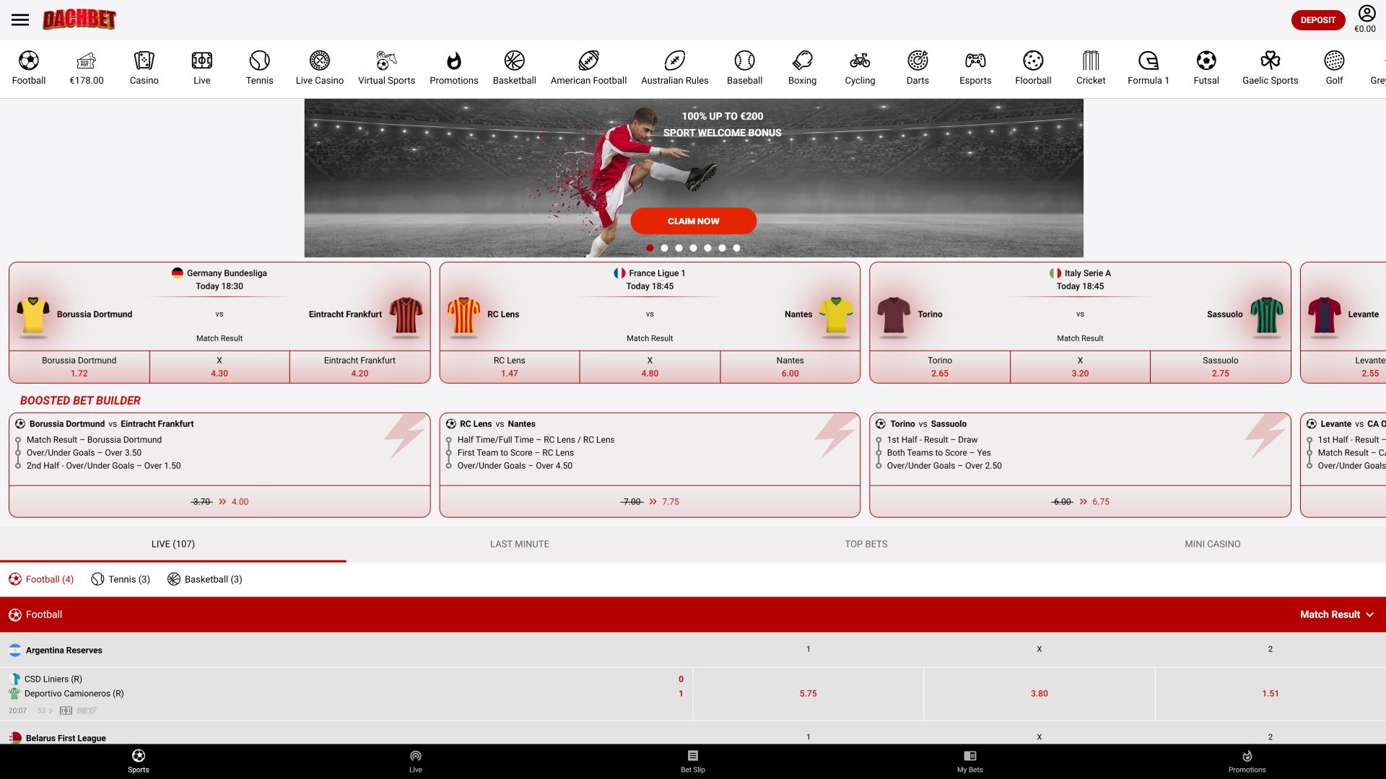Select the Futsal sport
1386x779 pixels.
(1206, 68)
